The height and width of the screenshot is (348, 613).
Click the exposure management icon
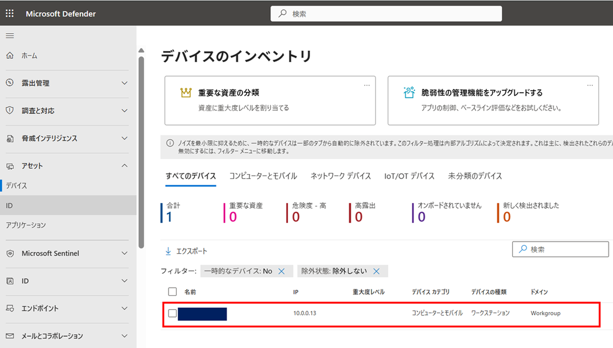coord(10,83)
